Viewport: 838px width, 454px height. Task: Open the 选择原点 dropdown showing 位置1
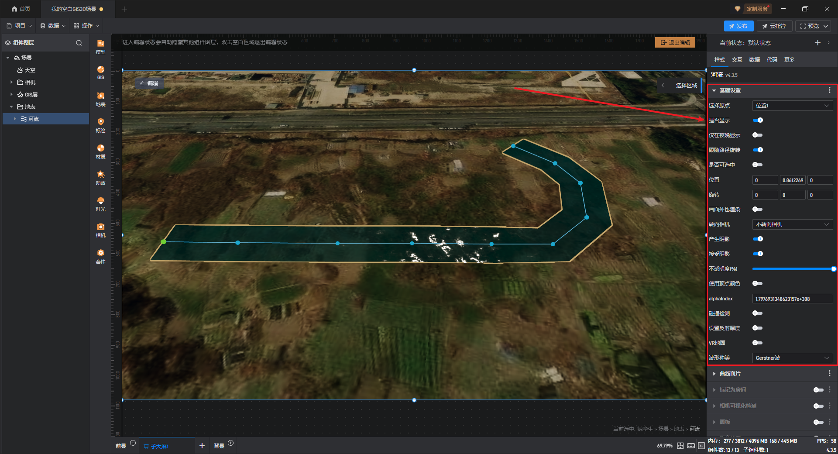click(x=792, y=106)
